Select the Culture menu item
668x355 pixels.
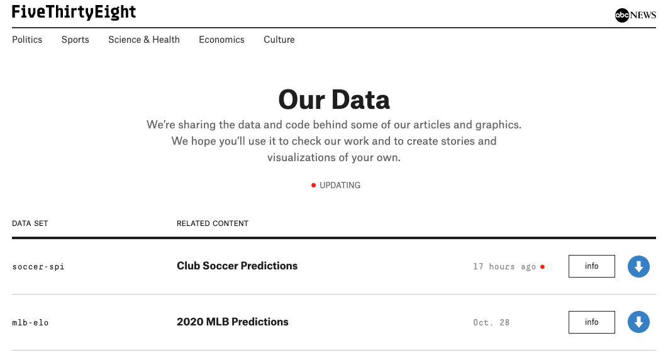tap(279, 40)
